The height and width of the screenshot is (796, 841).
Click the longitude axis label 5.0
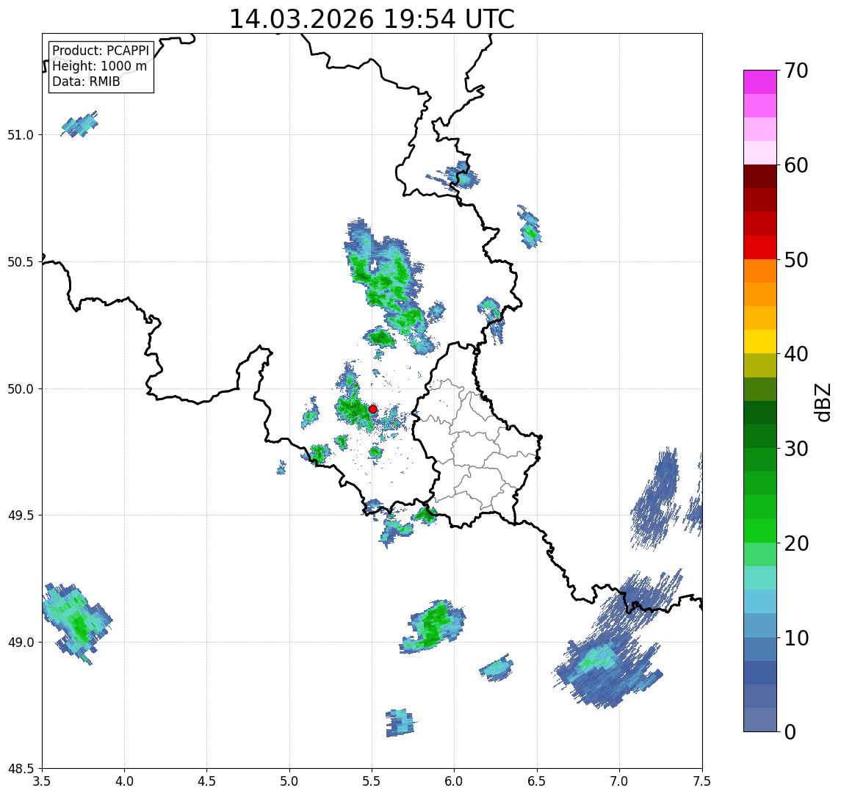click(x=289, y=781)
